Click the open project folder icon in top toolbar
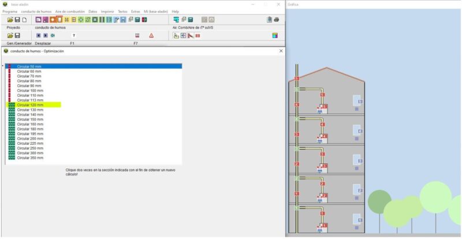This screenshot has width=462, height=239. [x=9, y=20]
